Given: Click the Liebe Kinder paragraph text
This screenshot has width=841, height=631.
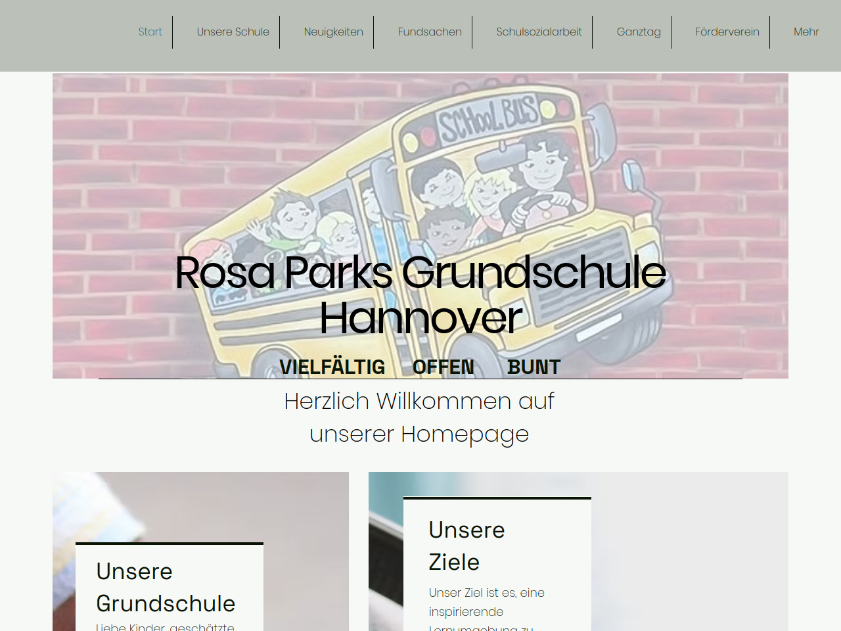Looking at the screenshot, I should [x=165, y=626].
